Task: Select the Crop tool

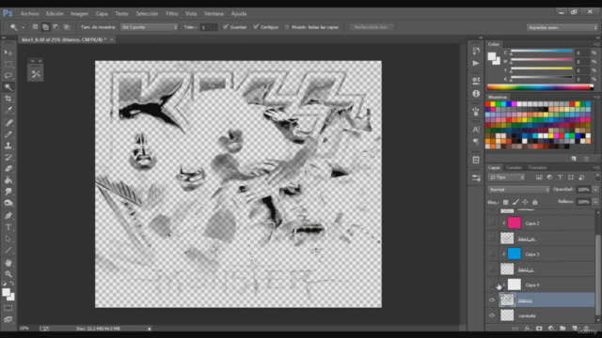Action: [8, 99]
